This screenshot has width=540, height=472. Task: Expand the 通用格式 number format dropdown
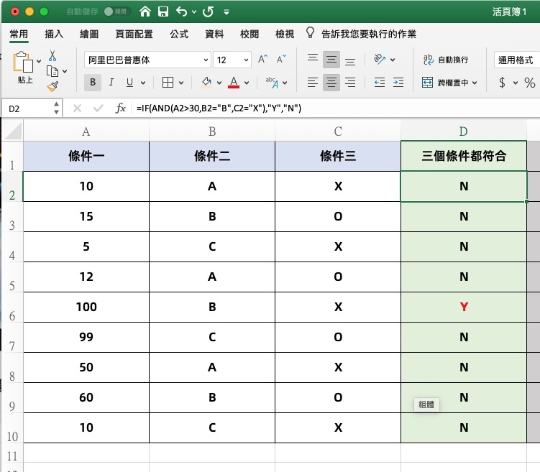516,60
